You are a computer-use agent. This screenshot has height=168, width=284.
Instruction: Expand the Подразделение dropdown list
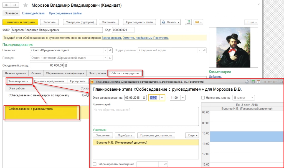[199, 50]
